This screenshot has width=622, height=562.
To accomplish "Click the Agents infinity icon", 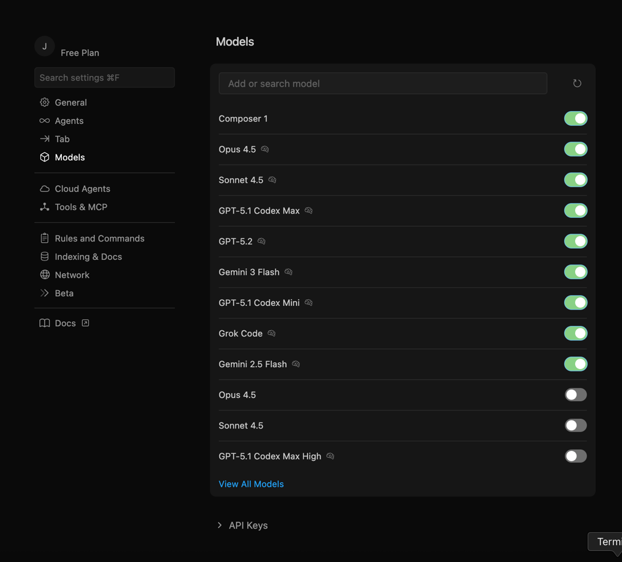I will click(x=44, y=121).
